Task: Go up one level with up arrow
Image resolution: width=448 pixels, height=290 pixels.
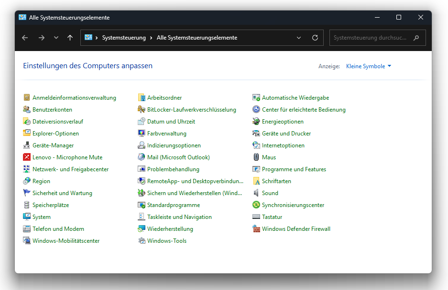Action: 70,38
